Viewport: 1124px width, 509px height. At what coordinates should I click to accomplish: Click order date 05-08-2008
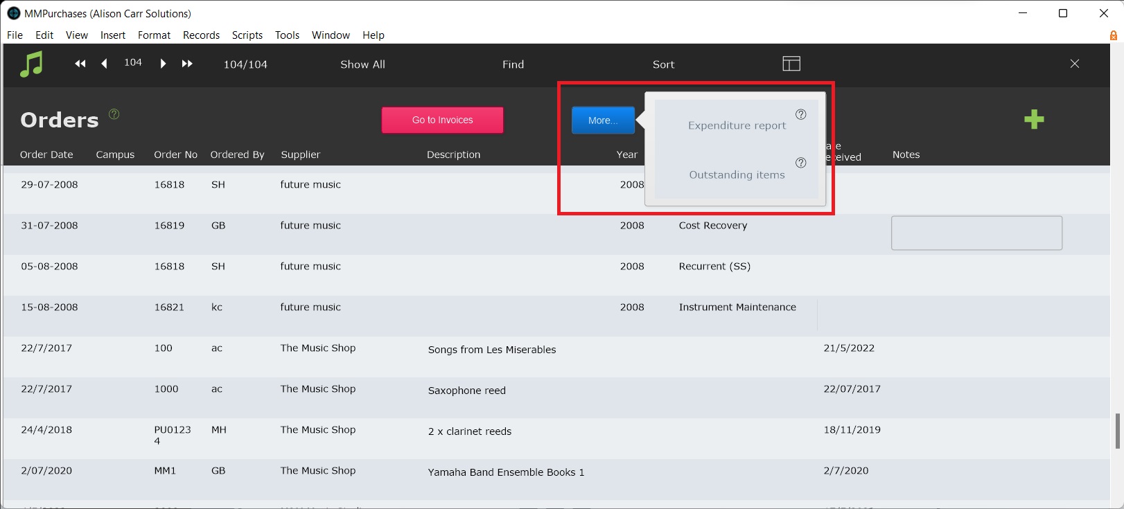[x=49, y=266]
